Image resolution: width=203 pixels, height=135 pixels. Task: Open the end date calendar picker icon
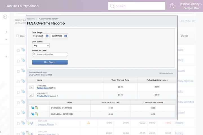pos(66,36)
